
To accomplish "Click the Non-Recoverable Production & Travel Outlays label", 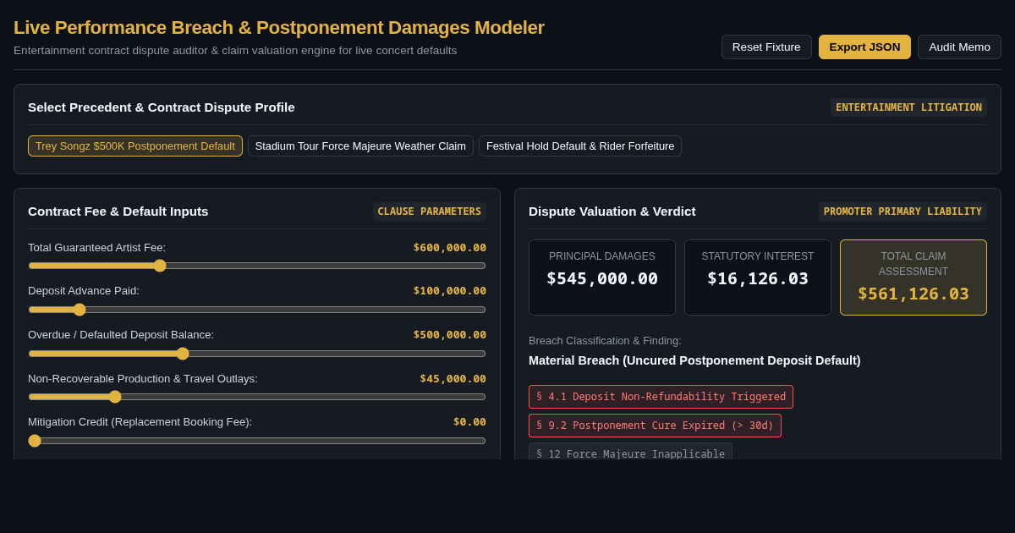I will 143,379.
